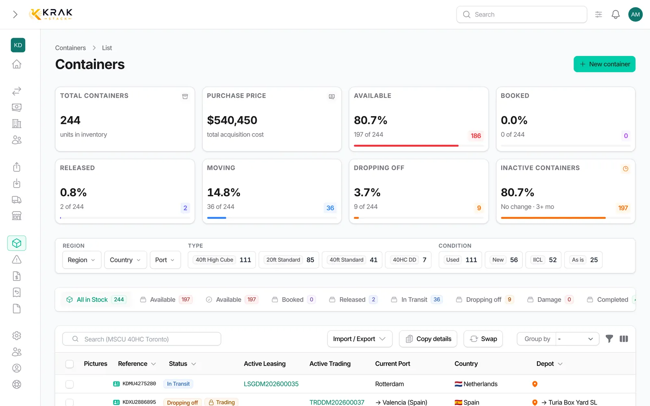Screen dimensions: 650x406
Task: Focus the top Search field
Action: [522, 15]
